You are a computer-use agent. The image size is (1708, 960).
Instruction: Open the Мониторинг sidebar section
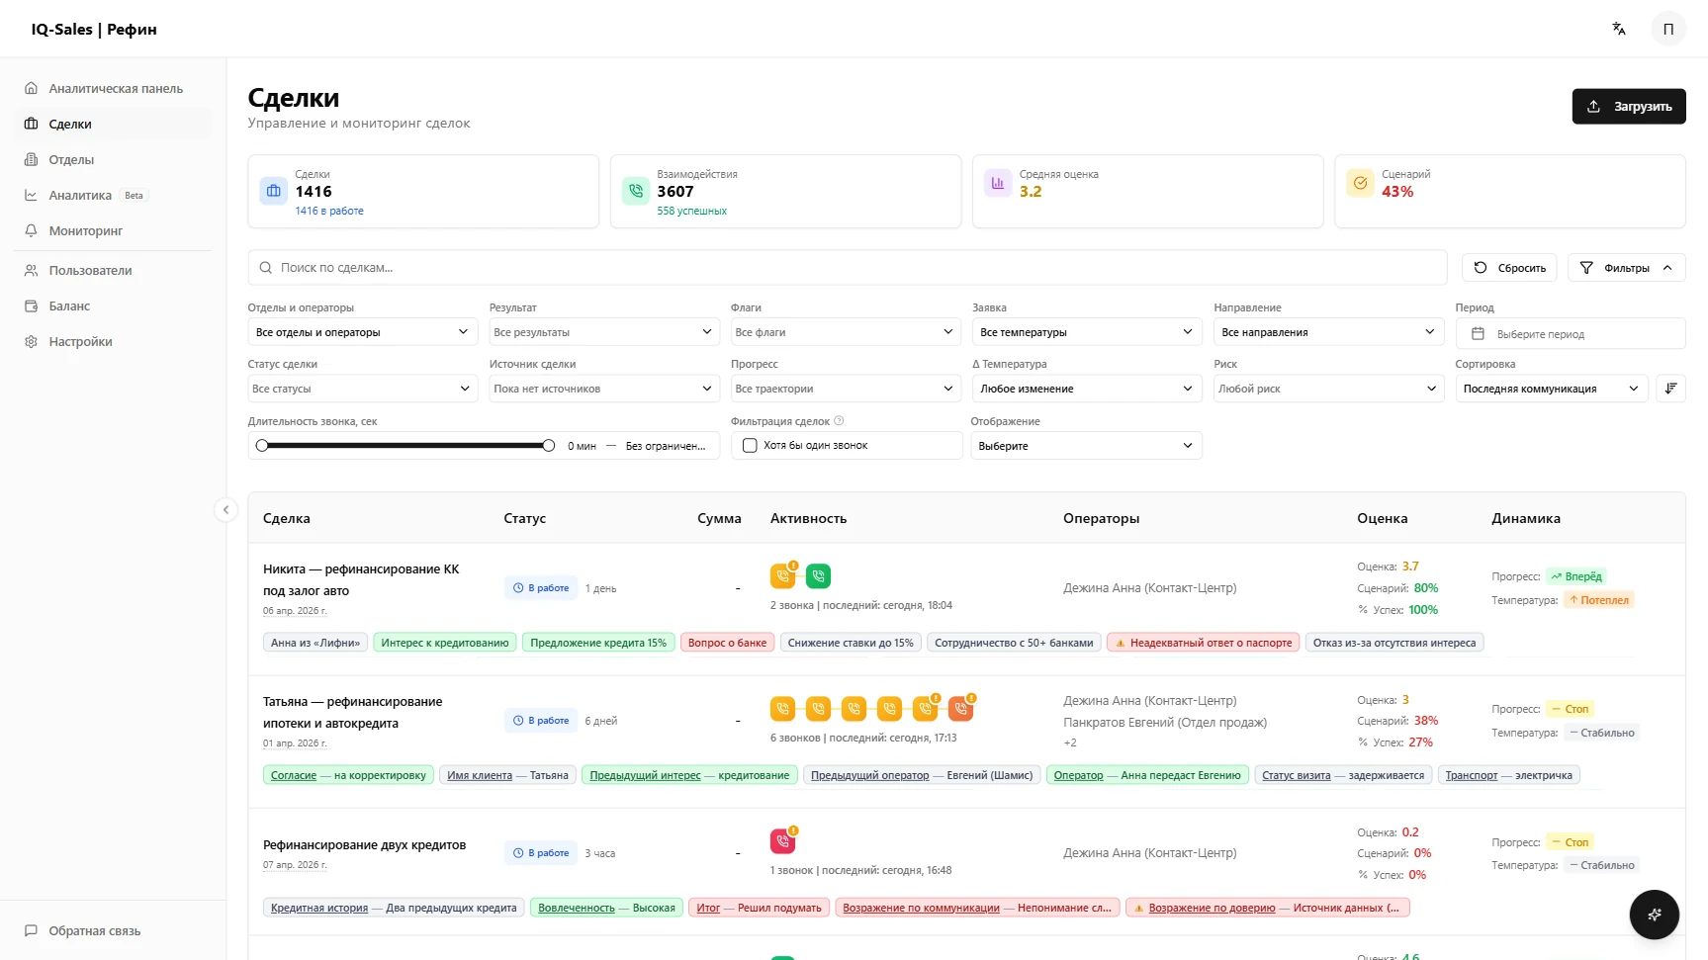(86, 231)
